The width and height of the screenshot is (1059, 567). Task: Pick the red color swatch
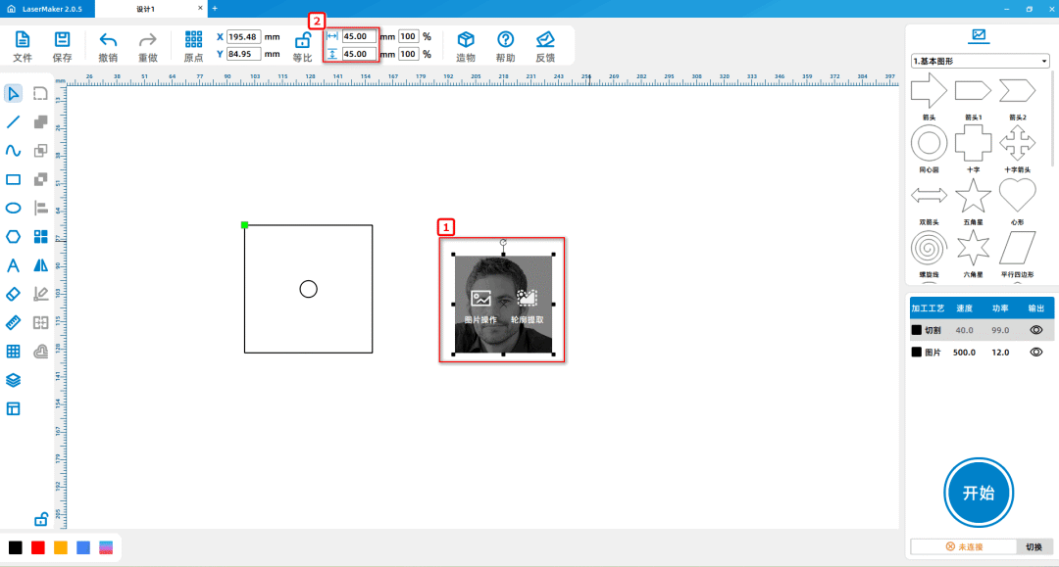click(38, 546)
